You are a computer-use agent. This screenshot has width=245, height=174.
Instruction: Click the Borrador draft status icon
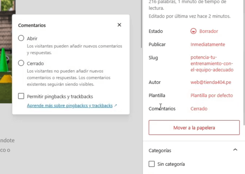click(193, 31)
